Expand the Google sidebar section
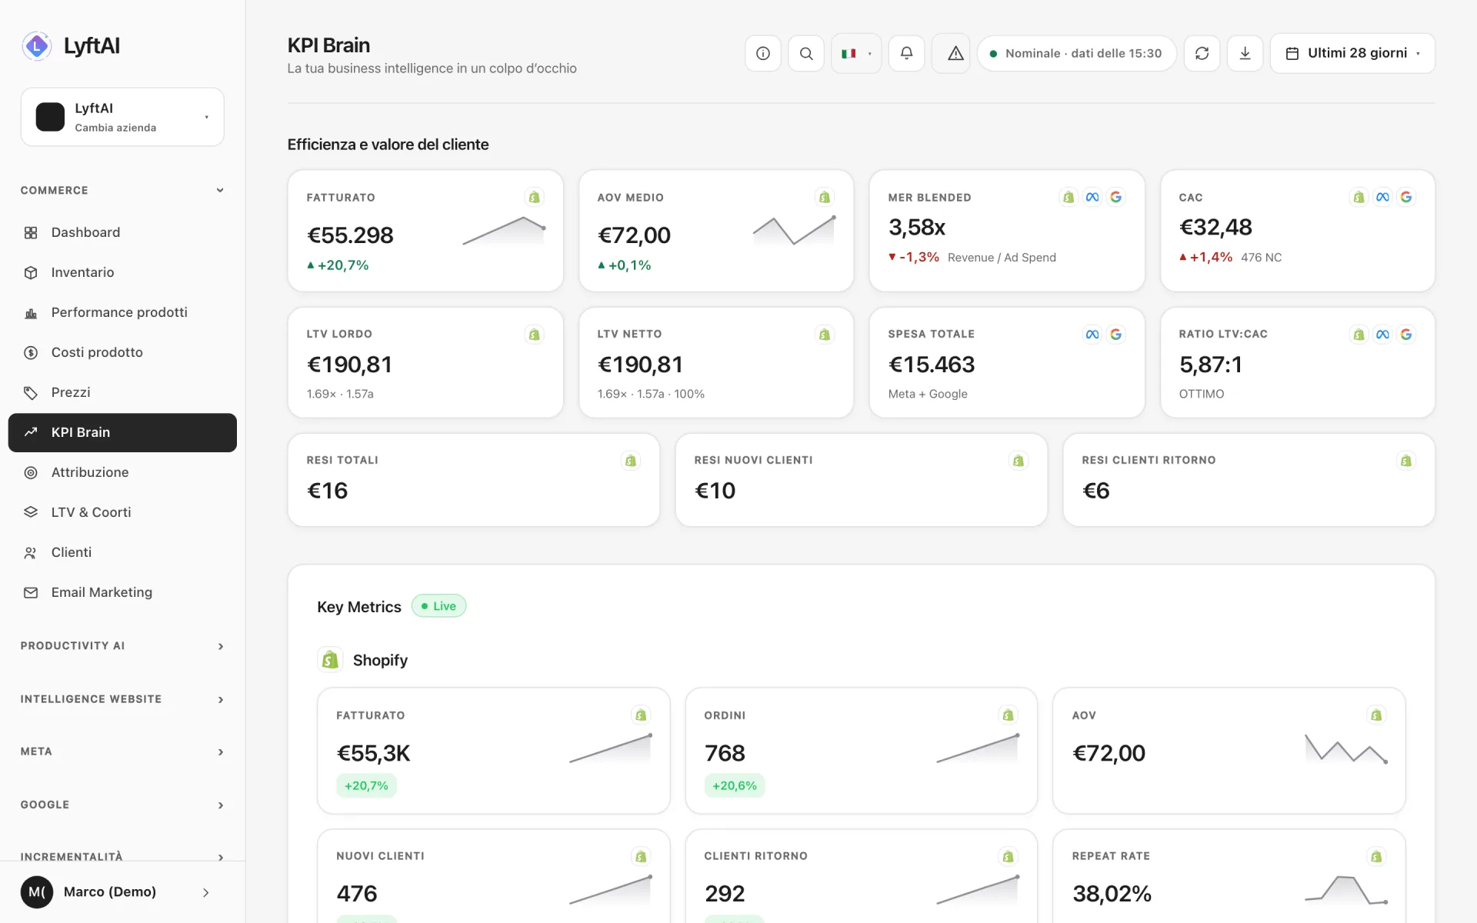Screen dimensions: 1477x923 tap(122, 805)
